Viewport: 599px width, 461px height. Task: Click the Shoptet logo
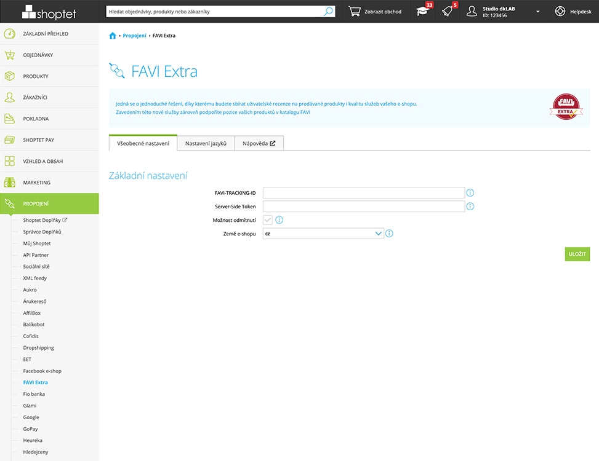pyautogui.click(x=49, y=12)
